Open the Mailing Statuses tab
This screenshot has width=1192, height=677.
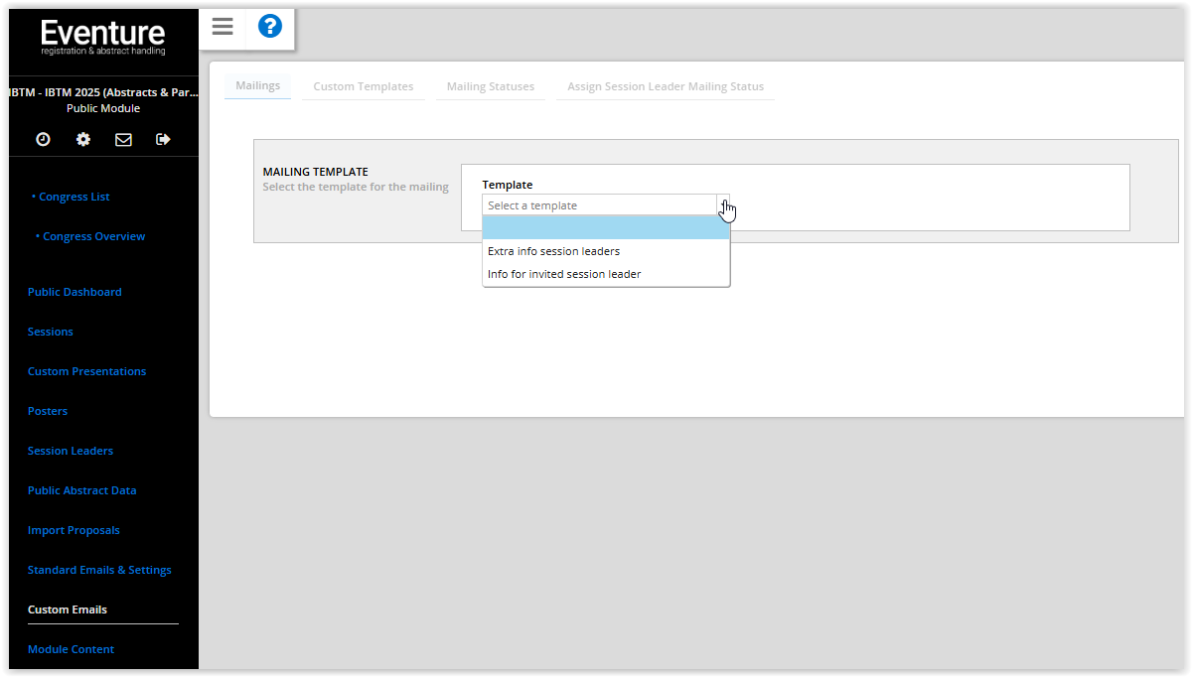490,86
